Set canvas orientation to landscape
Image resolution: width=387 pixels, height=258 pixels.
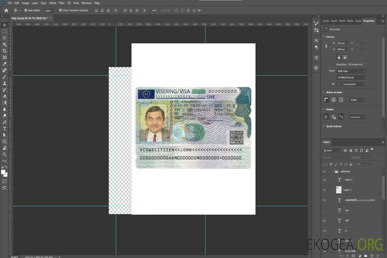(x=345, y=57)
